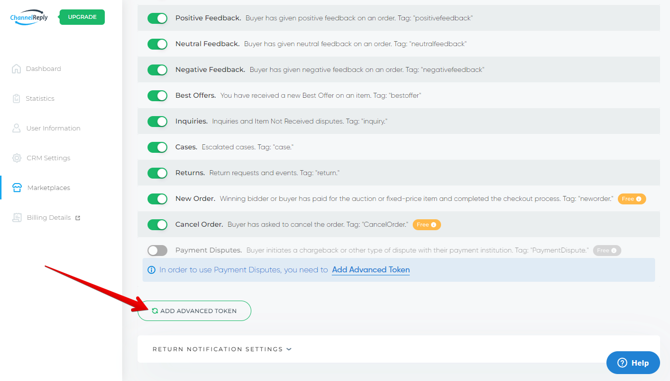Viewport: 670px width, 381px height.
Task: Click the Negative Feedback label
Action: coord(210,69)
